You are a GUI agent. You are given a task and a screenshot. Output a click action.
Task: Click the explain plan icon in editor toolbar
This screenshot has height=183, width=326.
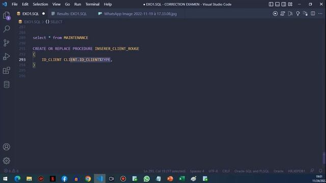[290, 14]
